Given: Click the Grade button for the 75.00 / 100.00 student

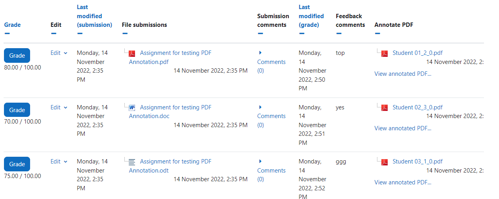Looking at the screenshot, I should coord(17,164).
